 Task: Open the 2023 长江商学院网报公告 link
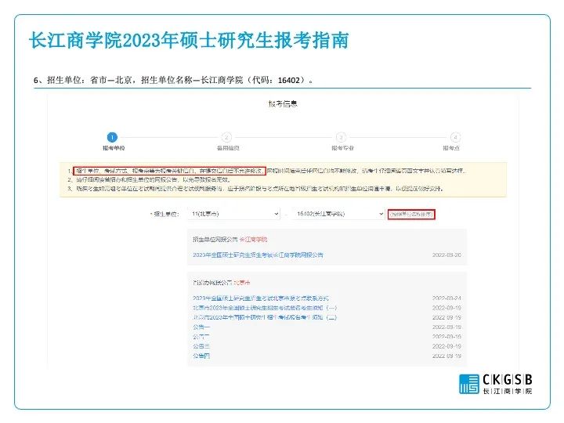(x=258, y=255)
